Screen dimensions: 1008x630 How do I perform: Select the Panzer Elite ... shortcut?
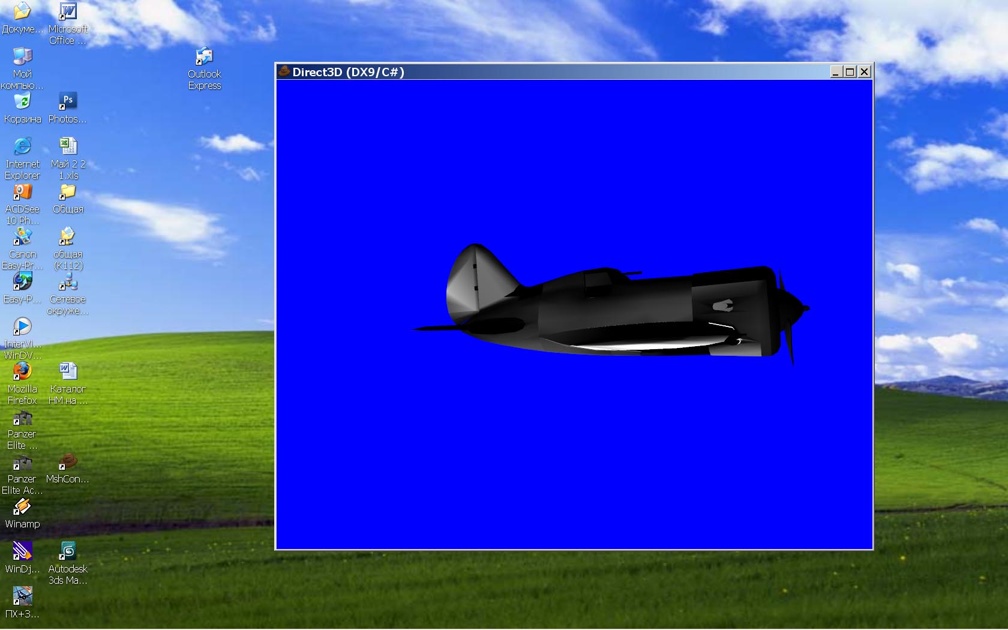click(x=22, y=428)
